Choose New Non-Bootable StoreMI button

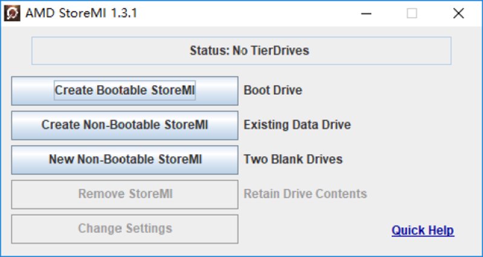(125, 160)
